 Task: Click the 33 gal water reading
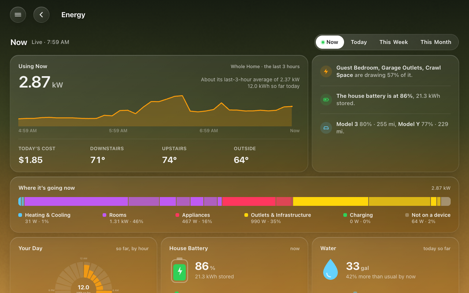click(x=358, y=266)
